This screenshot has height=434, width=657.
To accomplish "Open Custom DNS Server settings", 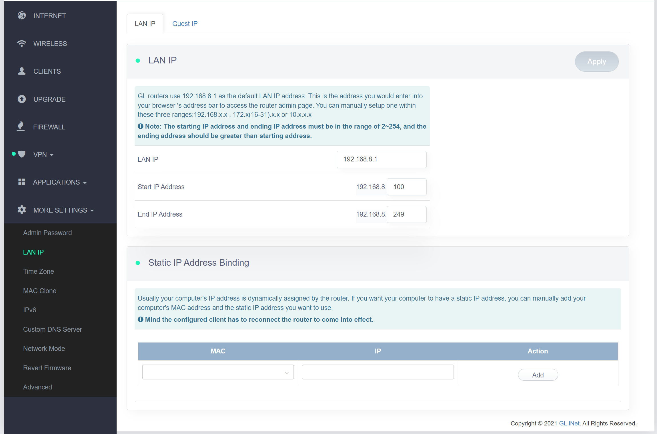I will click(x=53, y=329).
